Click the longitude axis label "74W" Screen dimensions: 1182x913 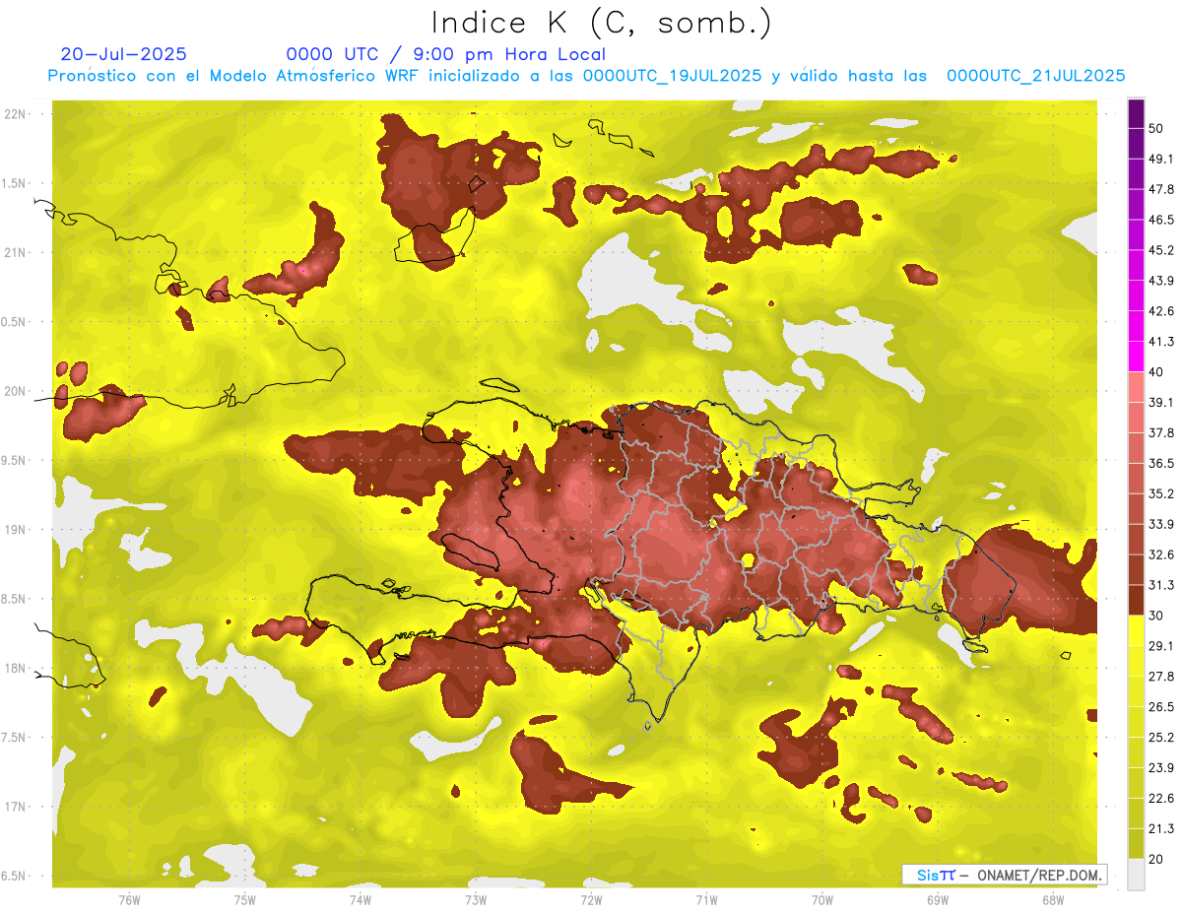click(360, 900)
